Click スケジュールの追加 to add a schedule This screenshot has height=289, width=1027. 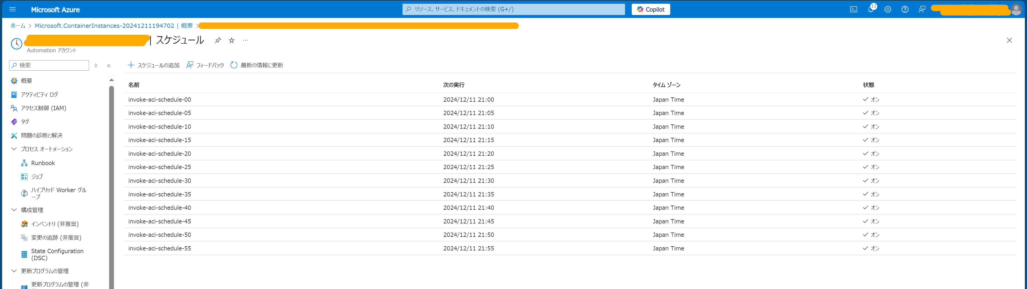[x=154, y=65]
